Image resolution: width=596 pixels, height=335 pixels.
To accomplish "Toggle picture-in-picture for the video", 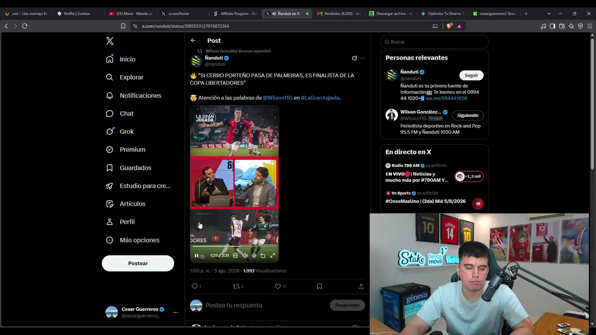I will [x=263, y=255].
